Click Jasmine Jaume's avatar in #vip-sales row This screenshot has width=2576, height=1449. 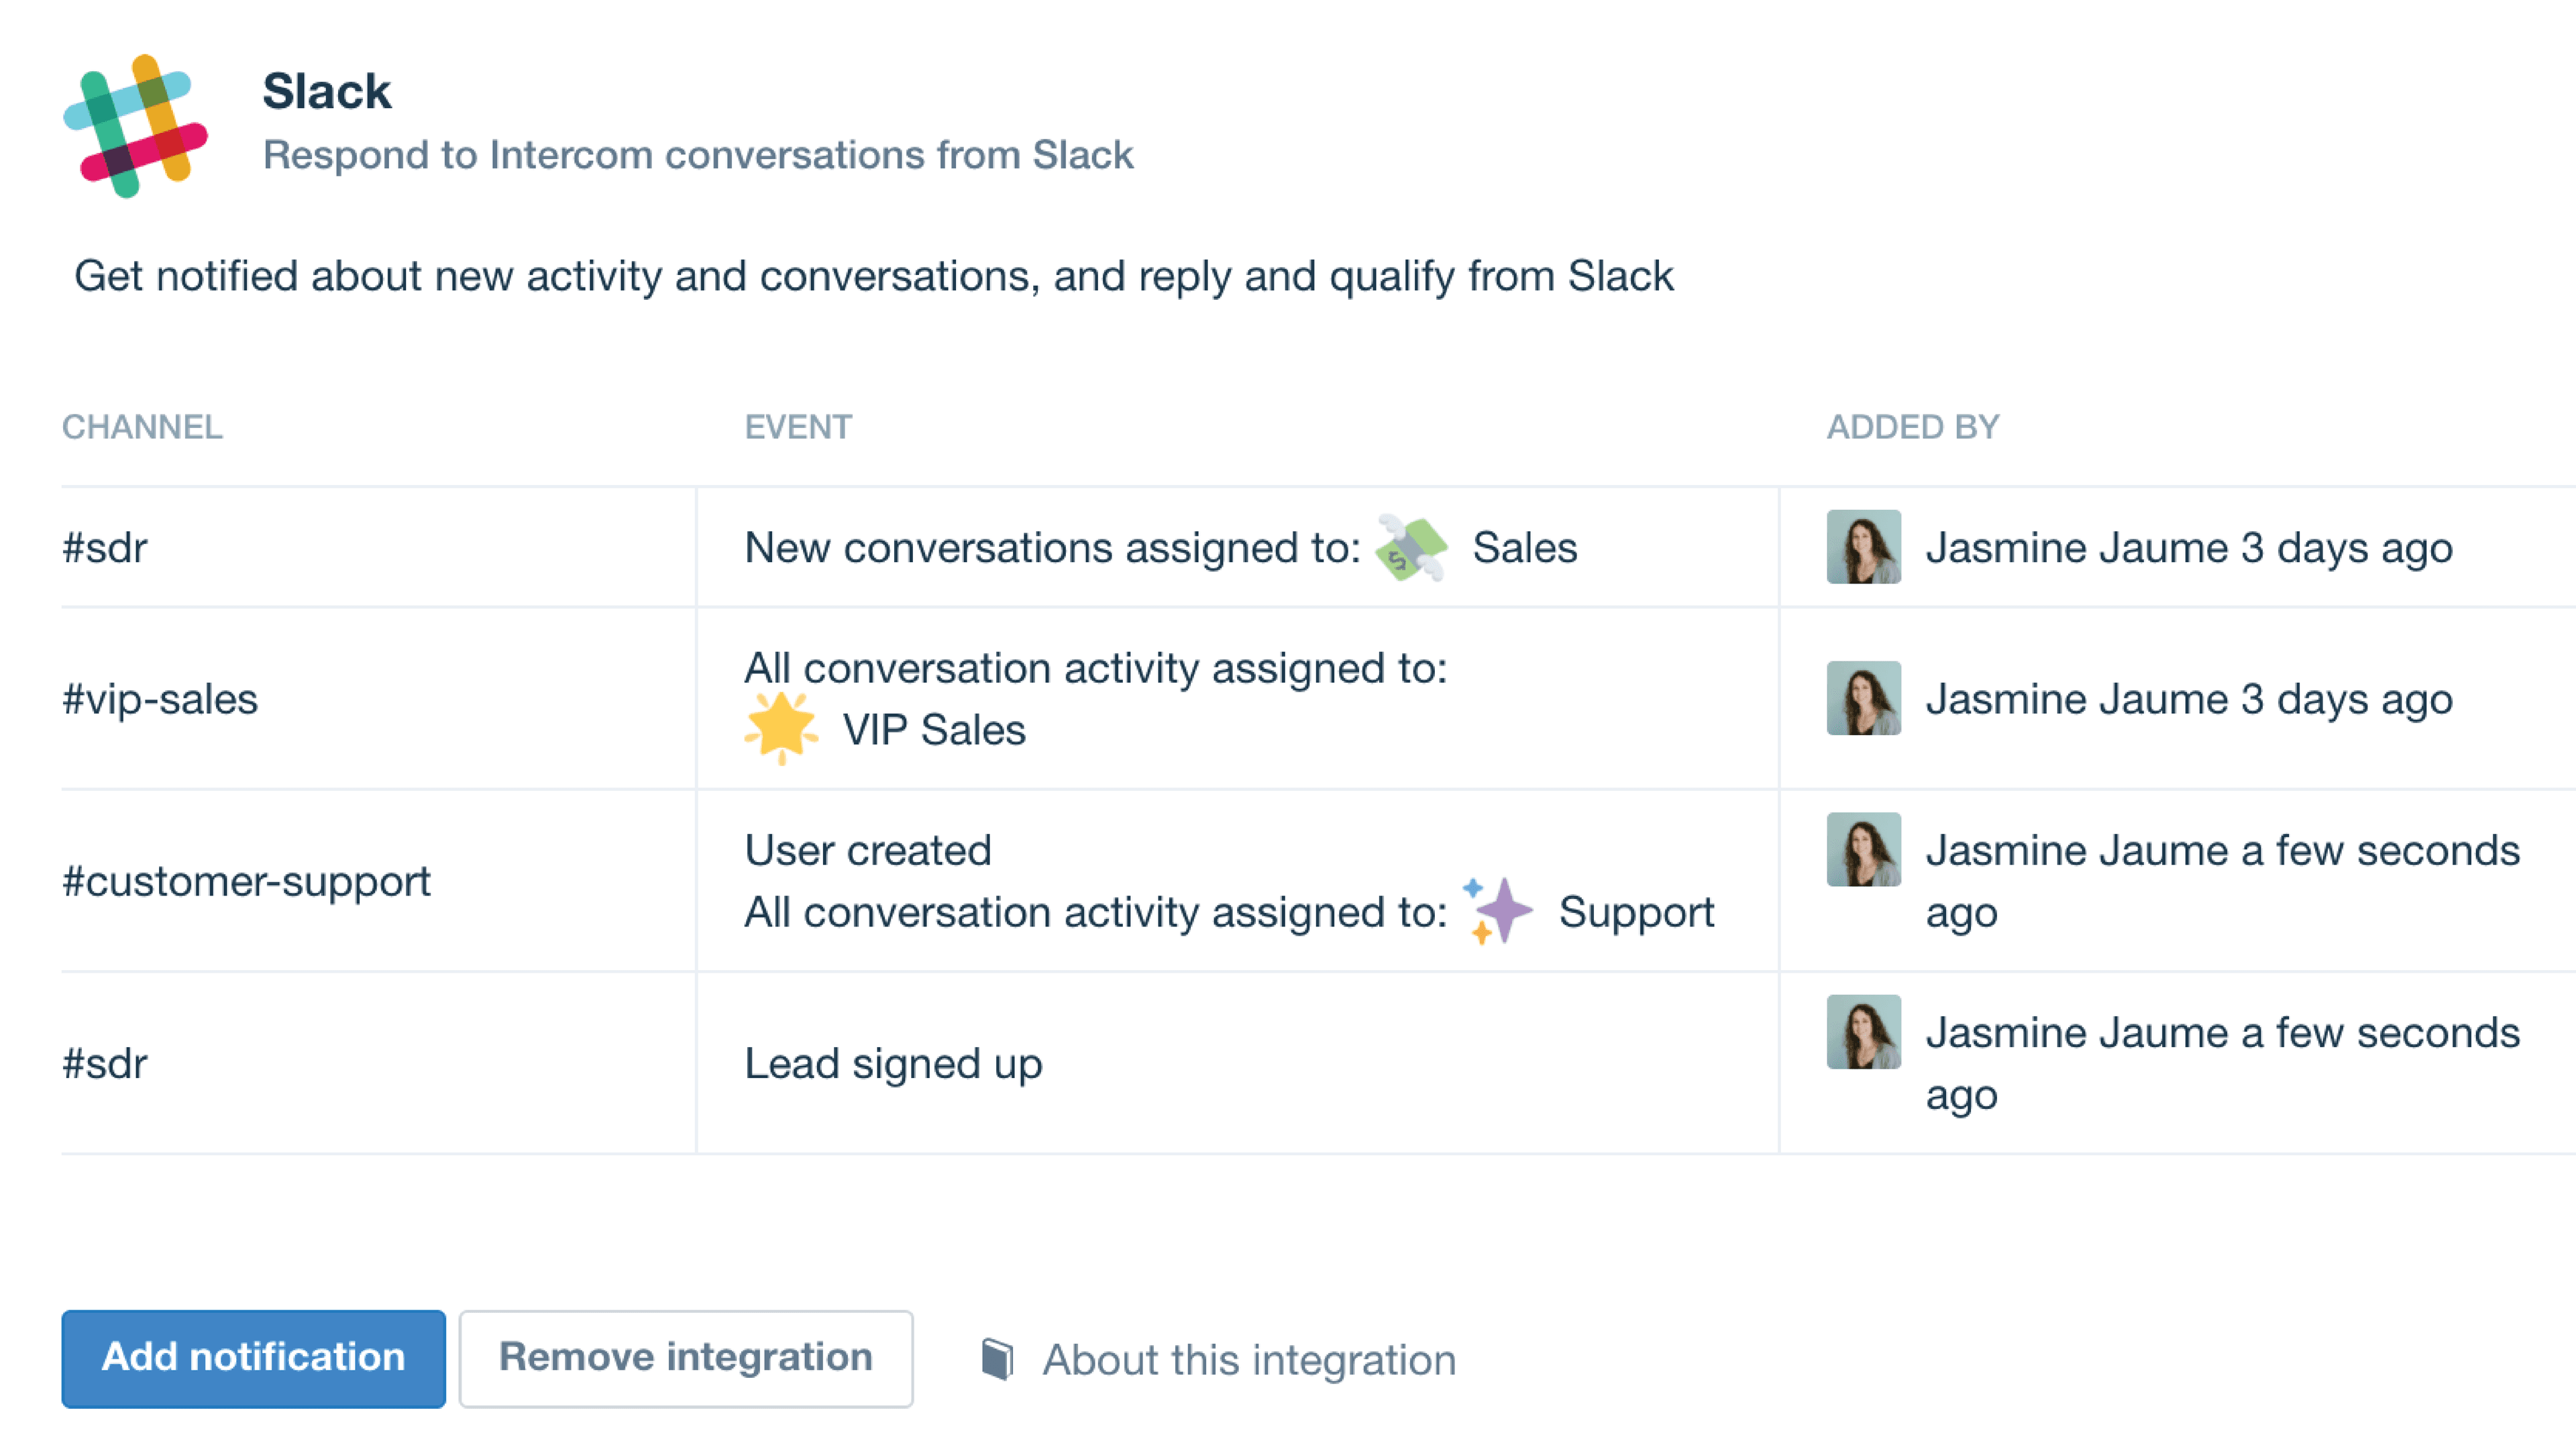tap(1863, 698)
